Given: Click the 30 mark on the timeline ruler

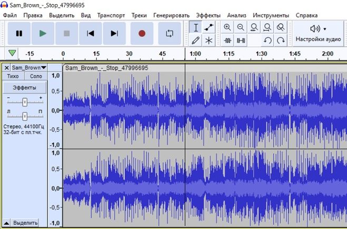Looking at the screenshot, I should [x=129, y=54].
